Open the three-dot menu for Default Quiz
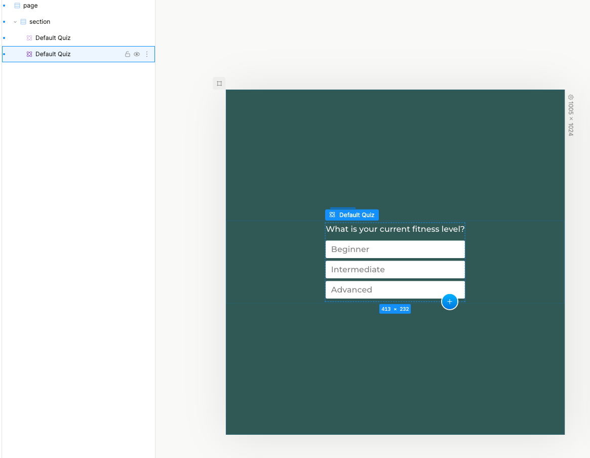590x458 pixels. coord(147,54)
